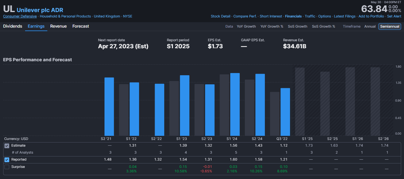Enable the Surprise checkbox
This screenshot has width=404, height=179.
pyautogui.click(x=7, y=167)
